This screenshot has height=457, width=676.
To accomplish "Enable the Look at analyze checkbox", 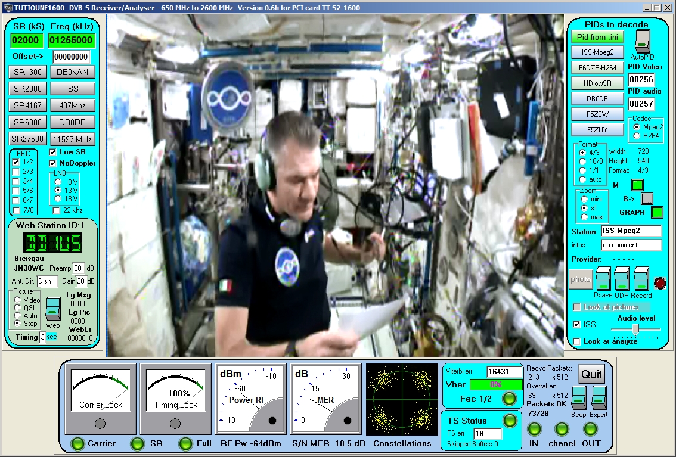I will 576,341.
